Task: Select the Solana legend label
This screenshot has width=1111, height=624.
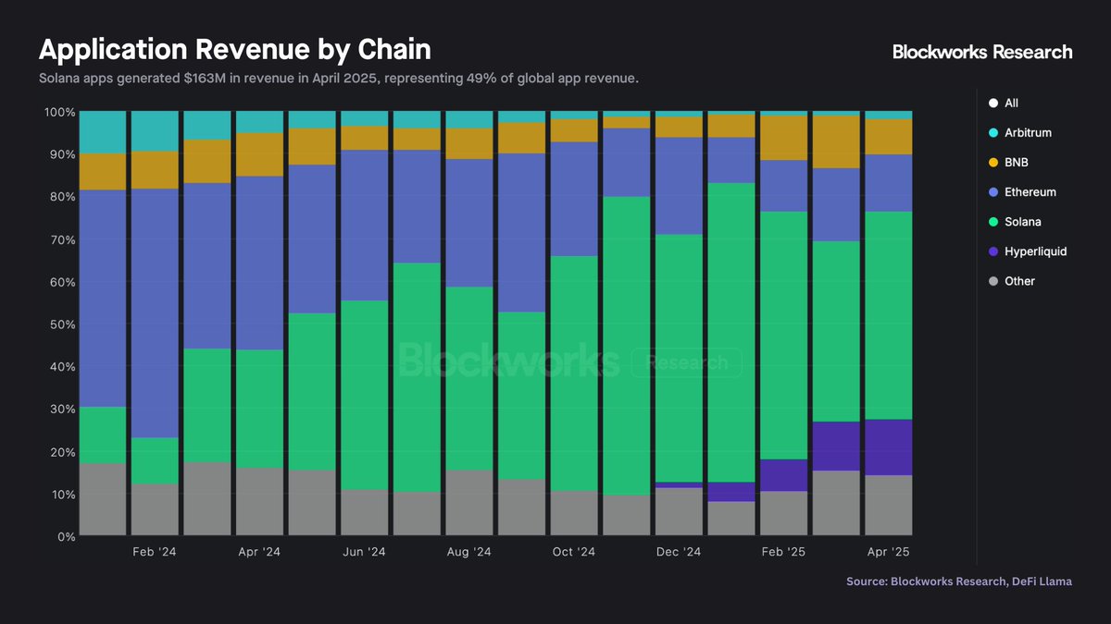Action: [1023, 222]
